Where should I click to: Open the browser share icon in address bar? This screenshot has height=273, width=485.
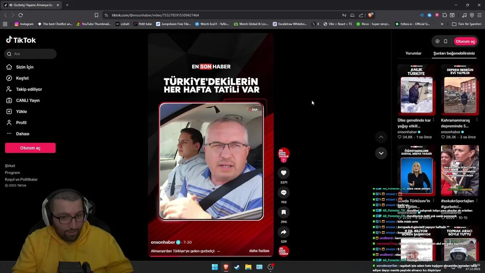pos(361,15)
